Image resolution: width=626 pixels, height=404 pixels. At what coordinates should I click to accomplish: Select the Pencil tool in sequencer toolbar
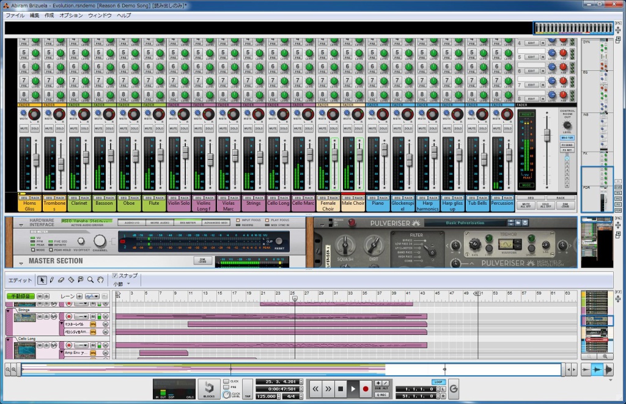pyautogui.click(x=52, y=280)
